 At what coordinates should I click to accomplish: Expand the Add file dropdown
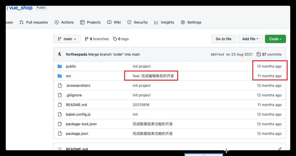(250, 39)
